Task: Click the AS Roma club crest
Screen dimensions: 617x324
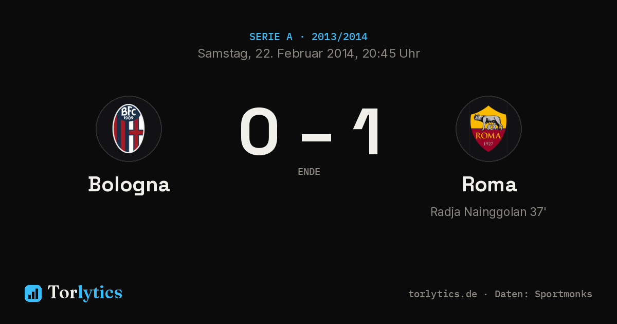Action: coord(488,129)
